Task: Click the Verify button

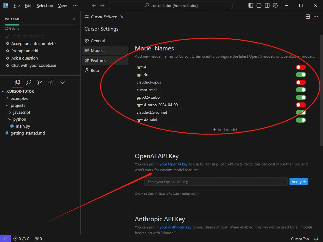Action: pyautogui.click(x=298, y=181)
